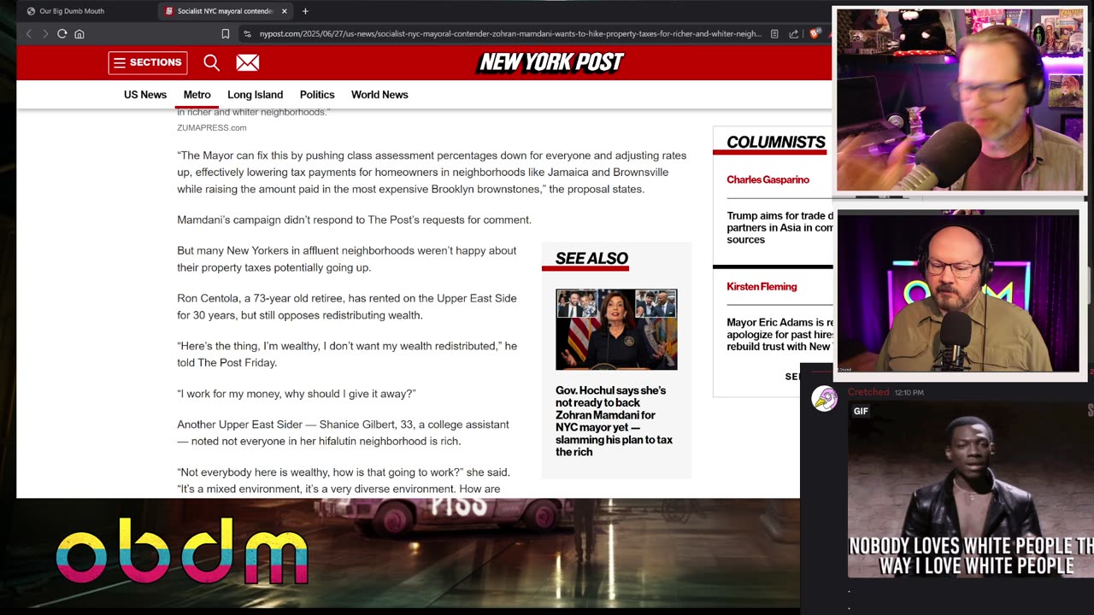This screenshot has width=1094, height=615.
Task: Go to browser home page
Action: 79,33
